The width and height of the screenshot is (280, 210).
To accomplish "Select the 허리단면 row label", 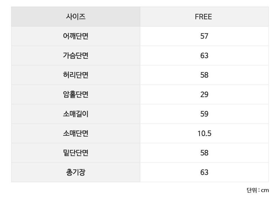I will click(x=75, y=75).
